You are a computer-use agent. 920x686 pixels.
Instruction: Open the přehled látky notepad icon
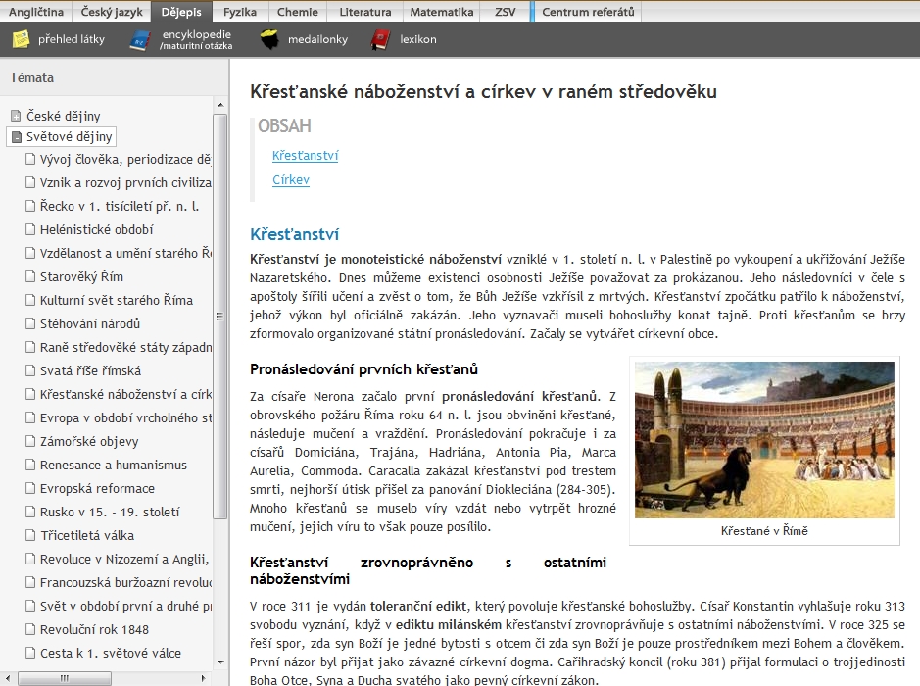coord(22,39)
